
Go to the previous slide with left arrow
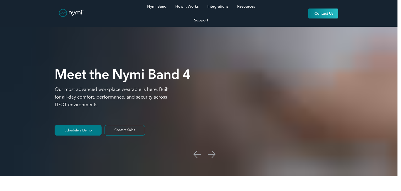point(197,154)
